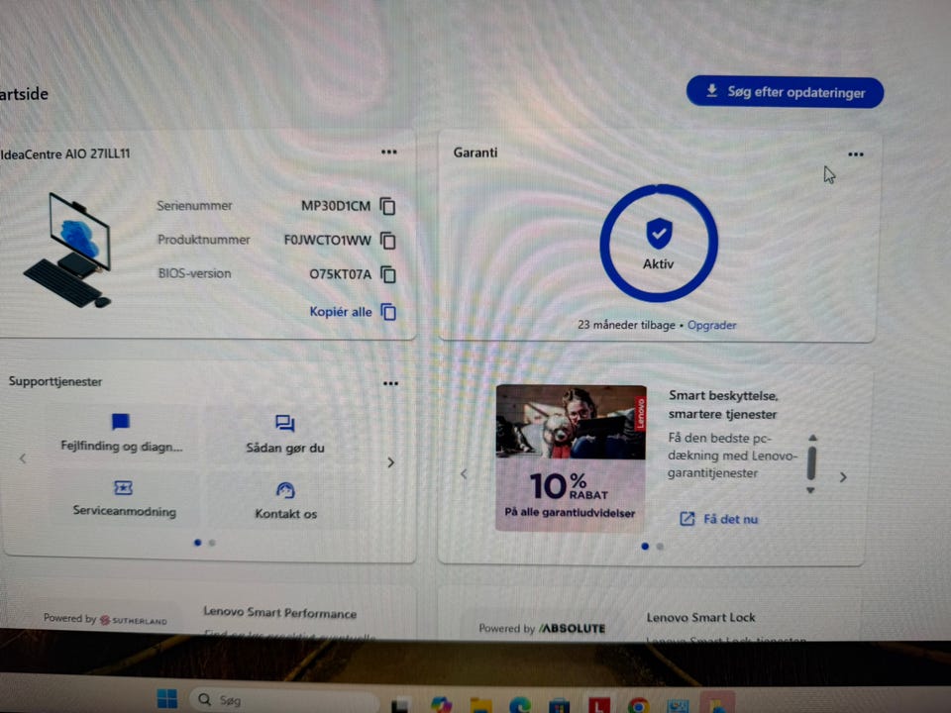Click the IdeaCentre AIO computer image

(x=68, y=250)
